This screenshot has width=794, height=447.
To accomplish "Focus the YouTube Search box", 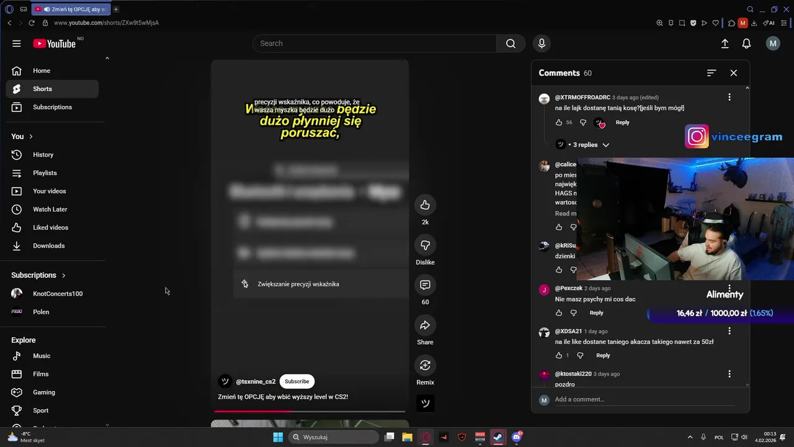I will (374, 43).
